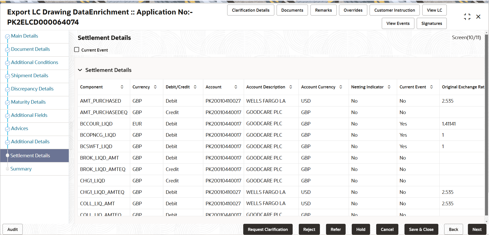Click the completion checkmark beside Advices
Image resolution: width=489 pixels, height=235 pixels.
(7, 129)
